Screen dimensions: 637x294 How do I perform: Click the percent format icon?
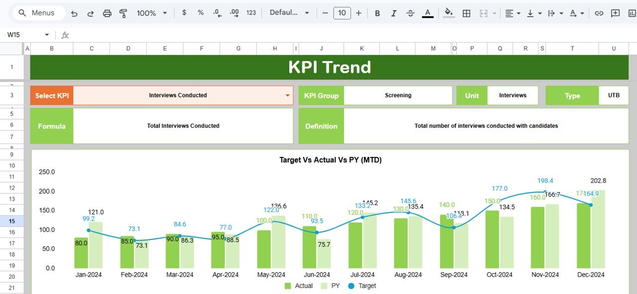click(x=200, y=13)
